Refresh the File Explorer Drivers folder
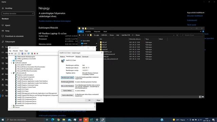This screenshot has height=122, width=217. pyautogui.click(x=177, y=35)
